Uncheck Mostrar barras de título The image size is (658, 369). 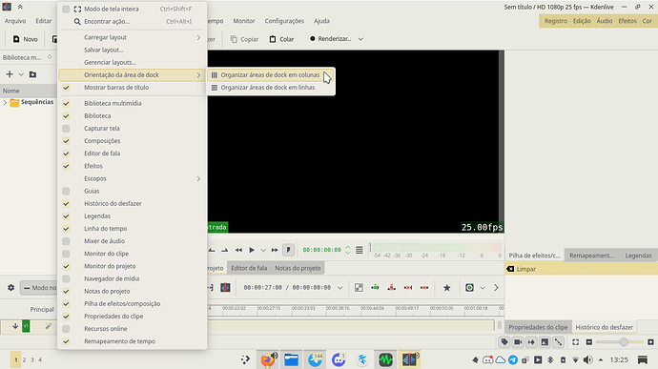tap(66, 88)
